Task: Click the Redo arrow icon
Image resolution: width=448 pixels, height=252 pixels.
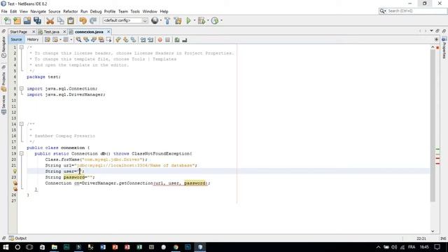Action: coord(93,20)
